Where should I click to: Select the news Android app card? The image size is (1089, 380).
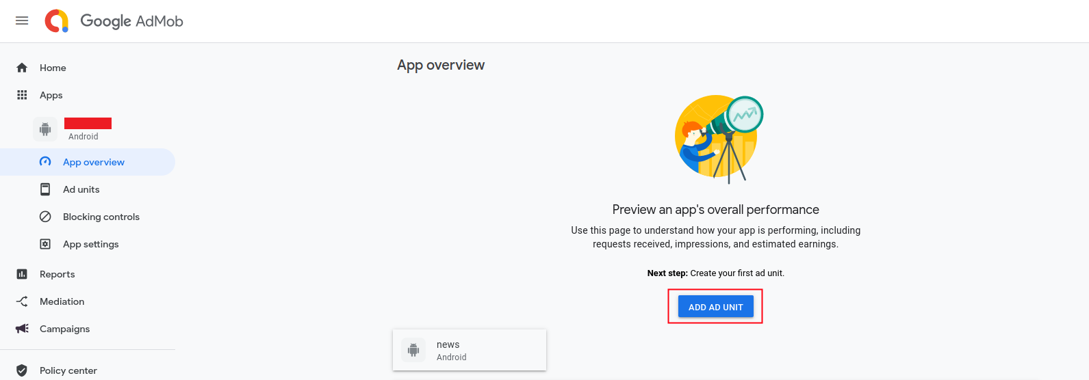coord(469,350)
